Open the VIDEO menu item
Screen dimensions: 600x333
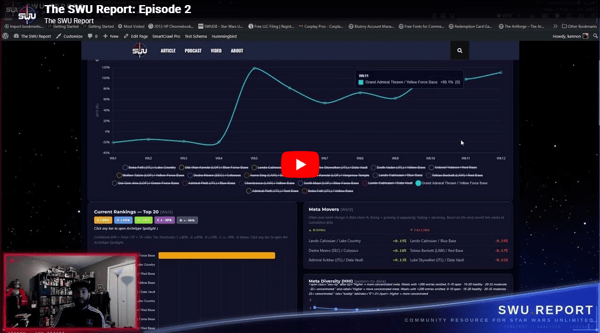pyautogui.click(x=216, y=50)
